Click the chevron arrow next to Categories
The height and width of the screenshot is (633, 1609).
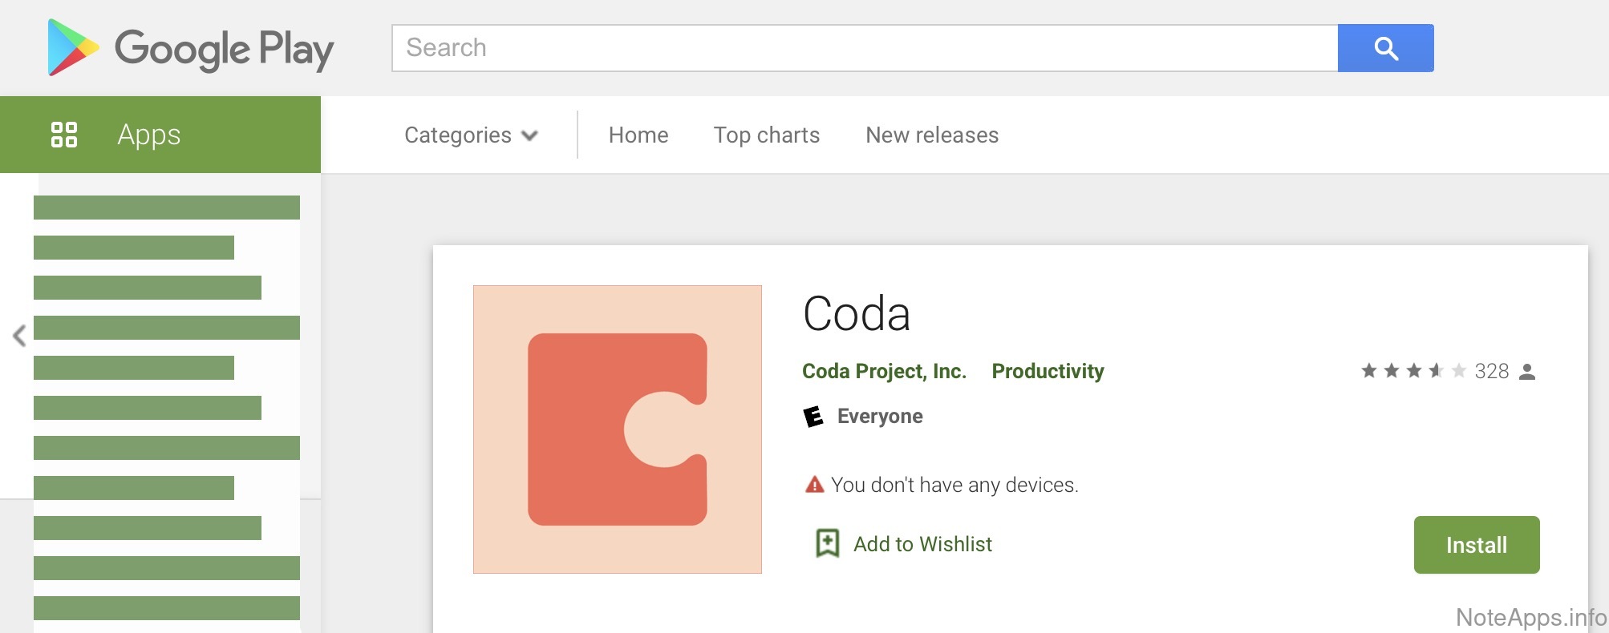click(x=529, y=135)
